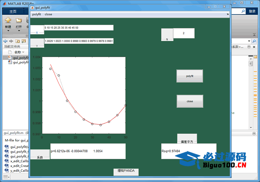
Task: Click the back arrow in folder navigation
Action: coord(5,41)
